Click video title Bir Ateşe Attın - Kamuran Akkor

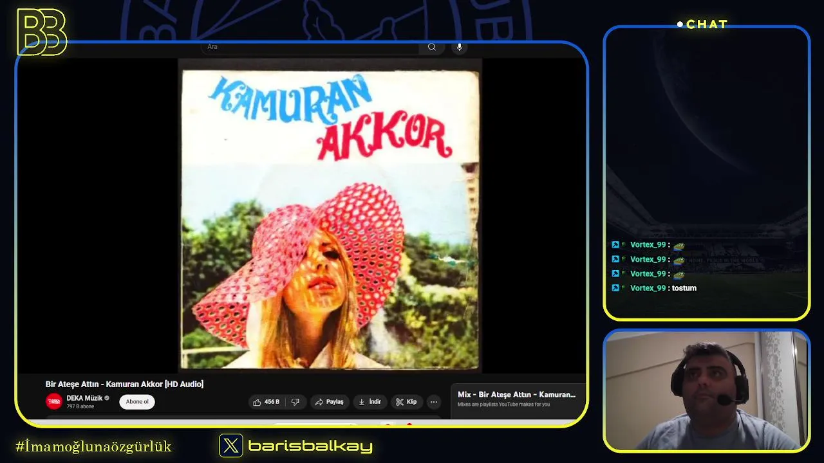(x=124, y=384)
